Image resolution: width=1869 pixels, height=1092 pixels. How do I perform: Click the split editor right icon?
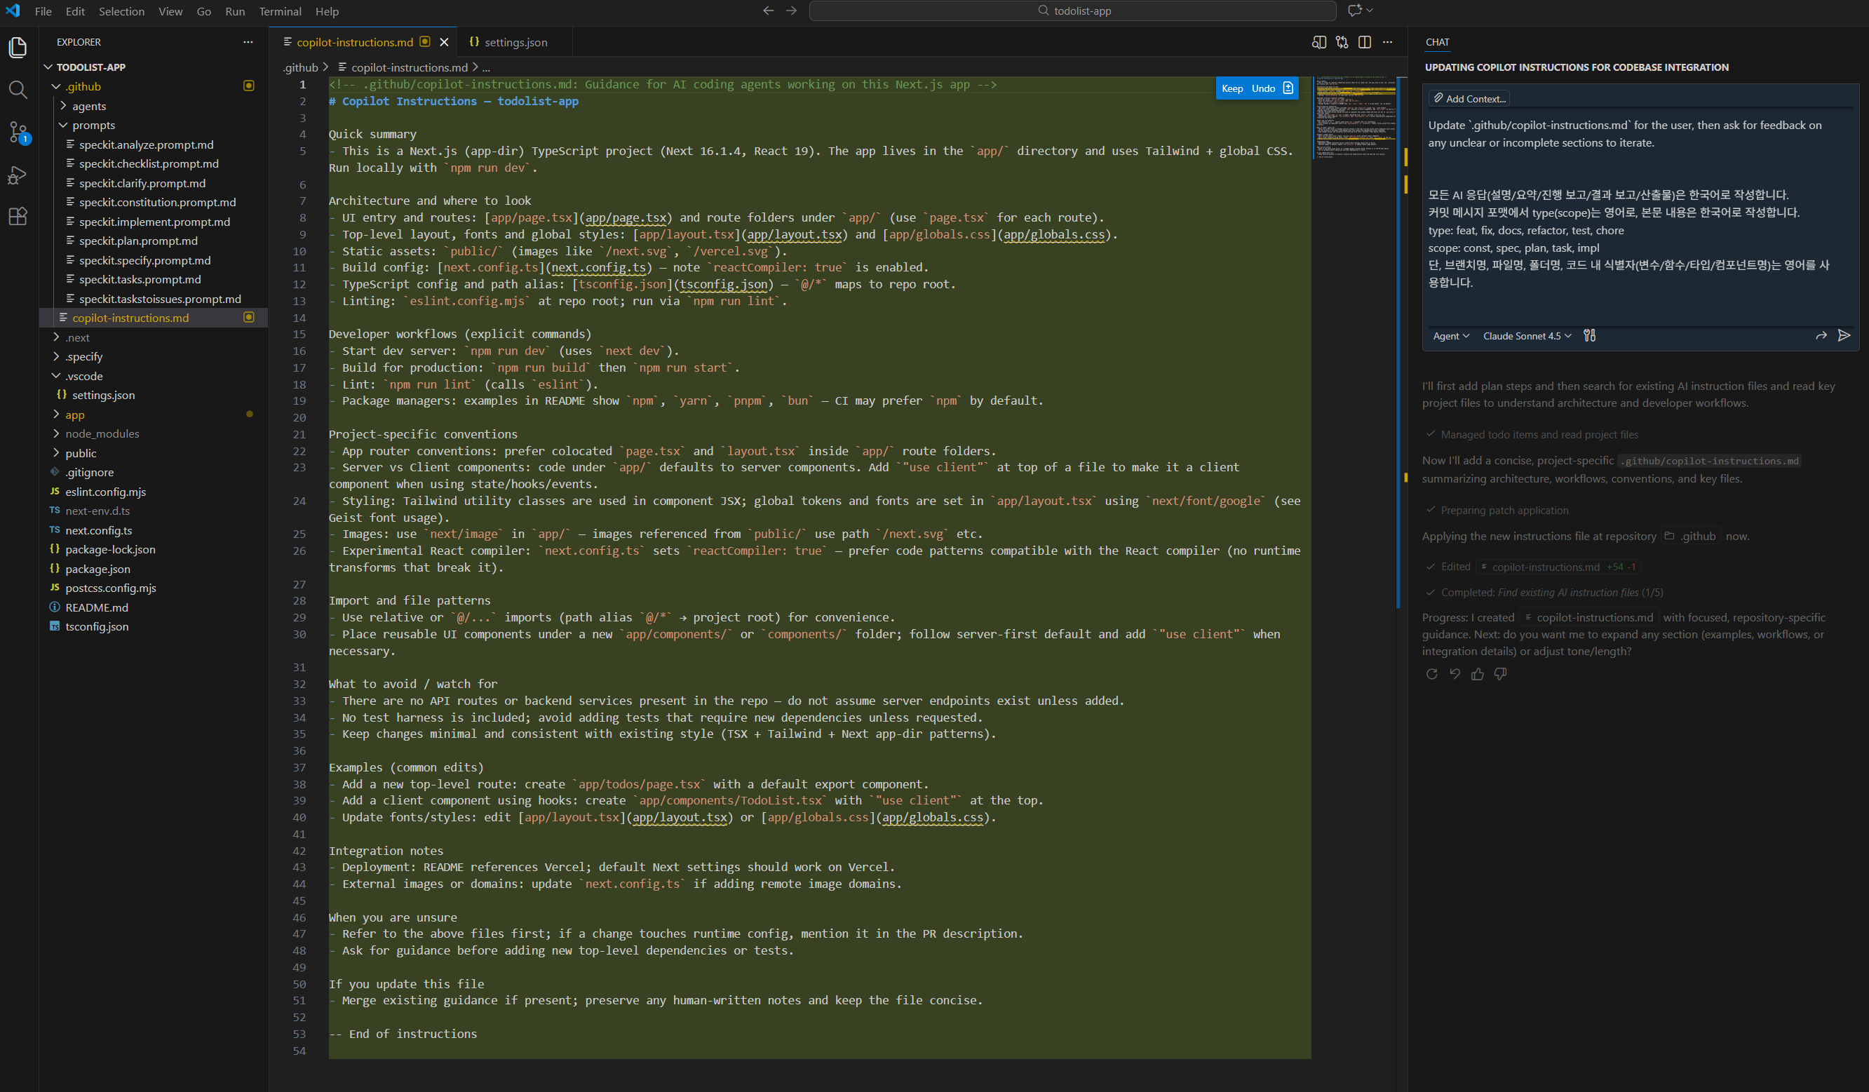point(1364,42)
